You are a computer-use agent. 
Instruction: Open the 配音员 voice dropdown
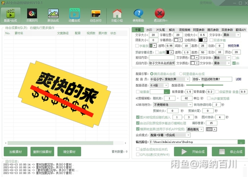(x=170, y=79)
